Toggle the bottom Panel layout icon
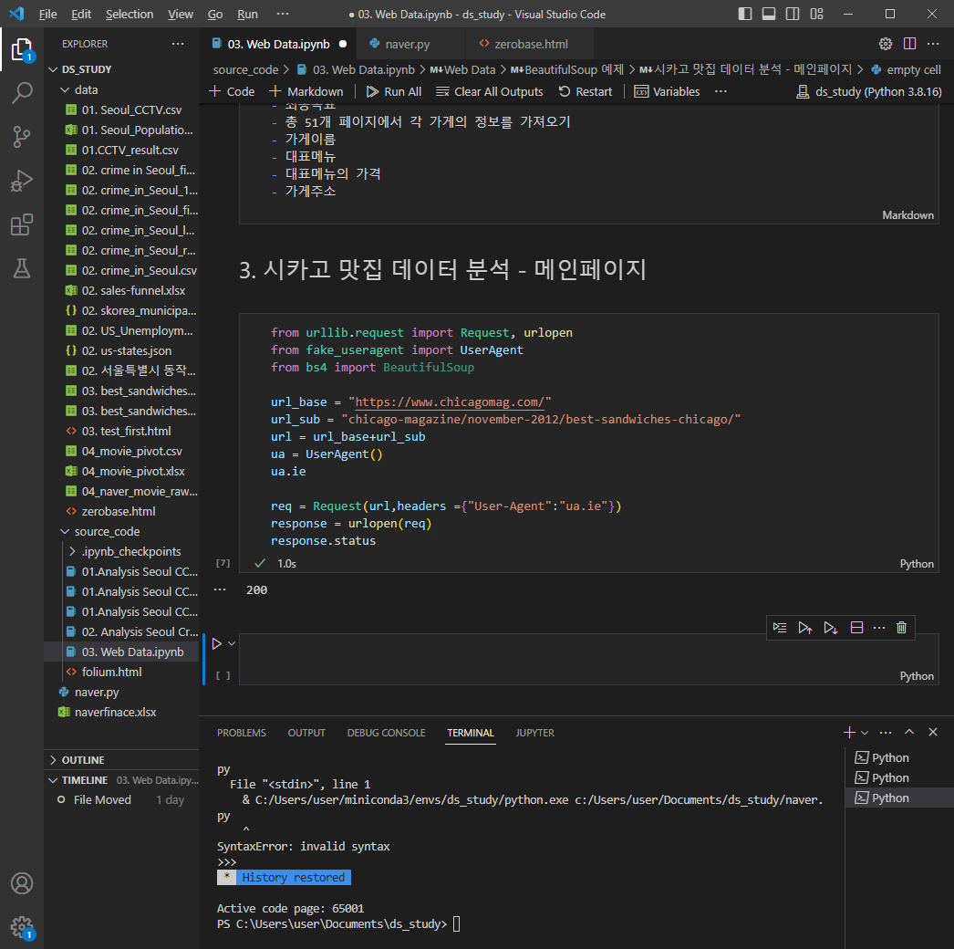 (769, 14)
